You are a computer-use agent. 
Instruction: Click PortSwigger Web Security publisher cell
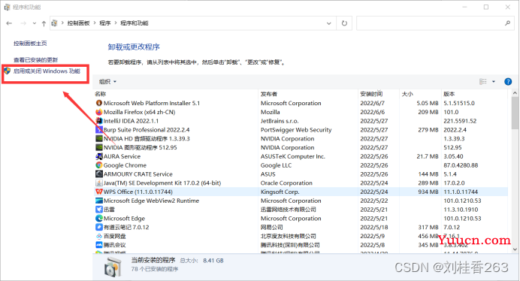(296, 130)
